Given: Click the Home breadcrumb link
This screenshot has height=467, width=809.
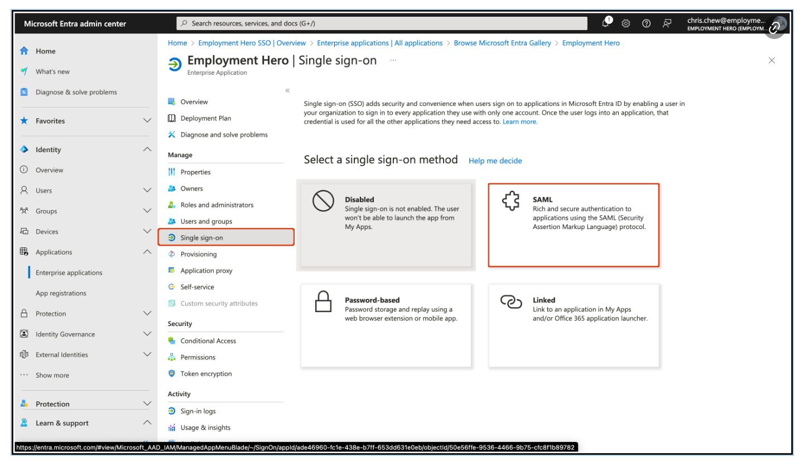Looking at the screenshot, I should 177,43.
